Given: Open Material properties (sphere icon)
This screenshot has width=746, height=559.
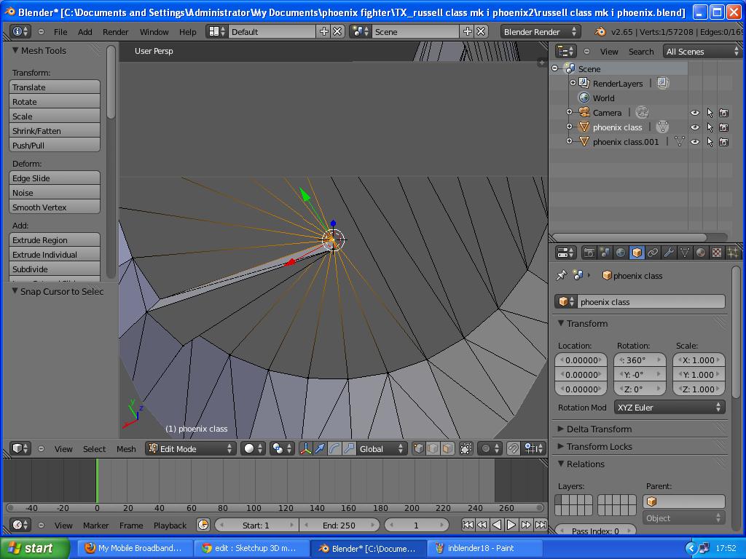Looking at the screenshot, I should tap(700, 252).
